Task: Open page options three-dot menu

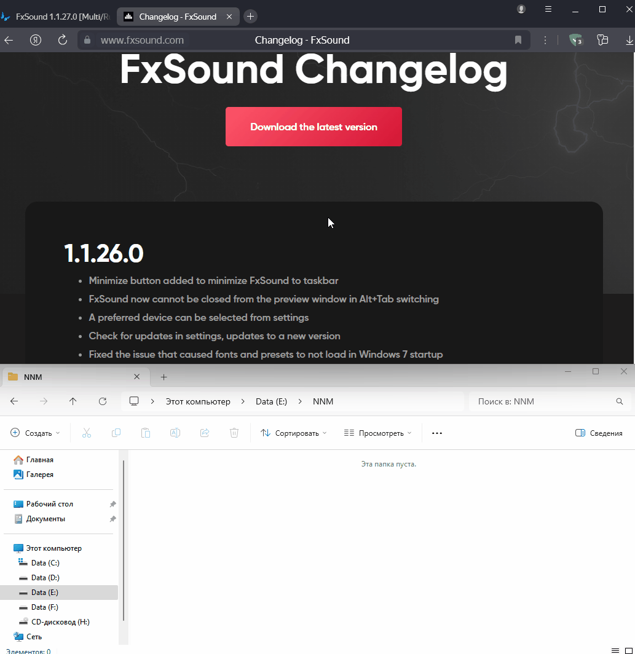Action: (x=545, y=40)
